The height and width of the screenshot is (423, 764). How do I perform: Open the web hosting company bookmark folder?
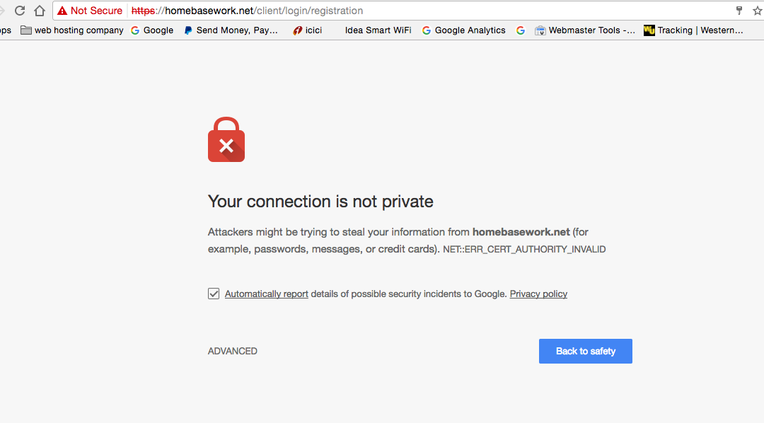[72, 30]
